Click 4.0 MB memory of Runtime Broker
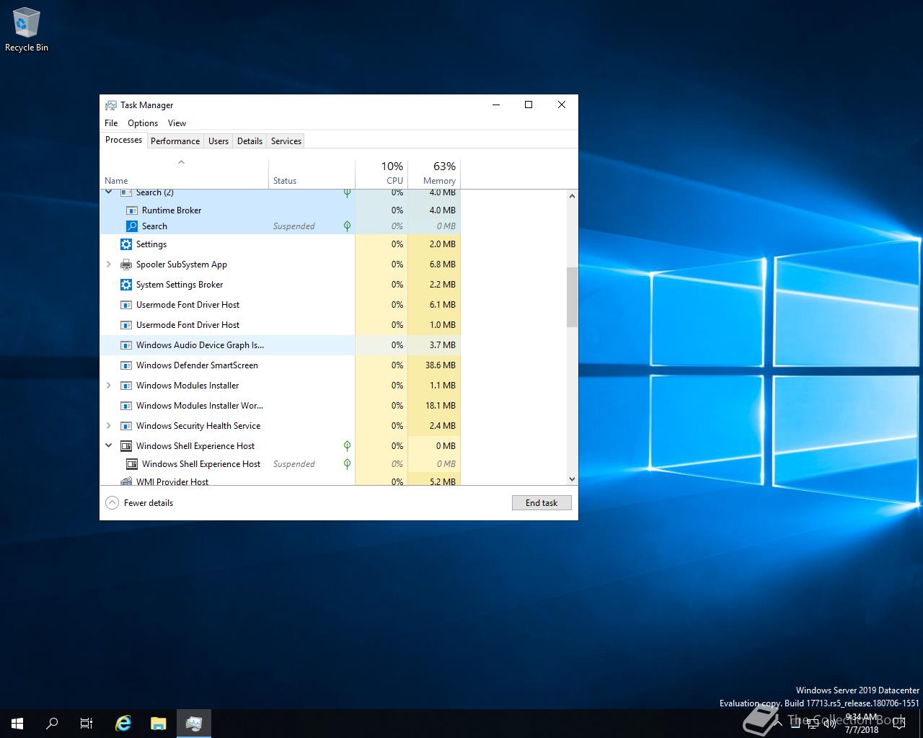The width and height of the screenshot is (923, 738). point(443,210)
